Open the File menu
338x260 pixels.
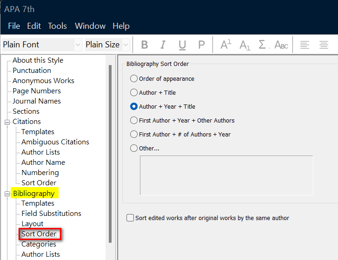[14, 26]
